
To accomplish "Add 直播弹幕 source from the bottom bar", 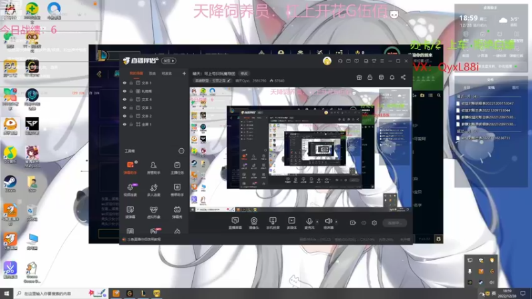I will (x=235, y=223).
